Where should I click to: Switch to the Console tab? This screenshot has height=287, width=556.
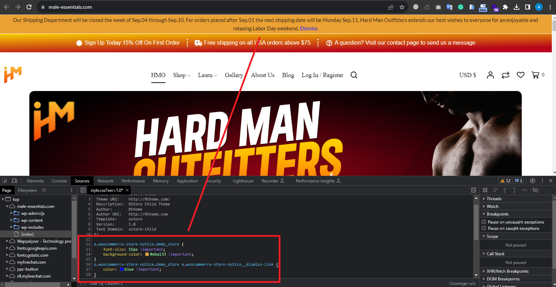(x=59, y=181)
